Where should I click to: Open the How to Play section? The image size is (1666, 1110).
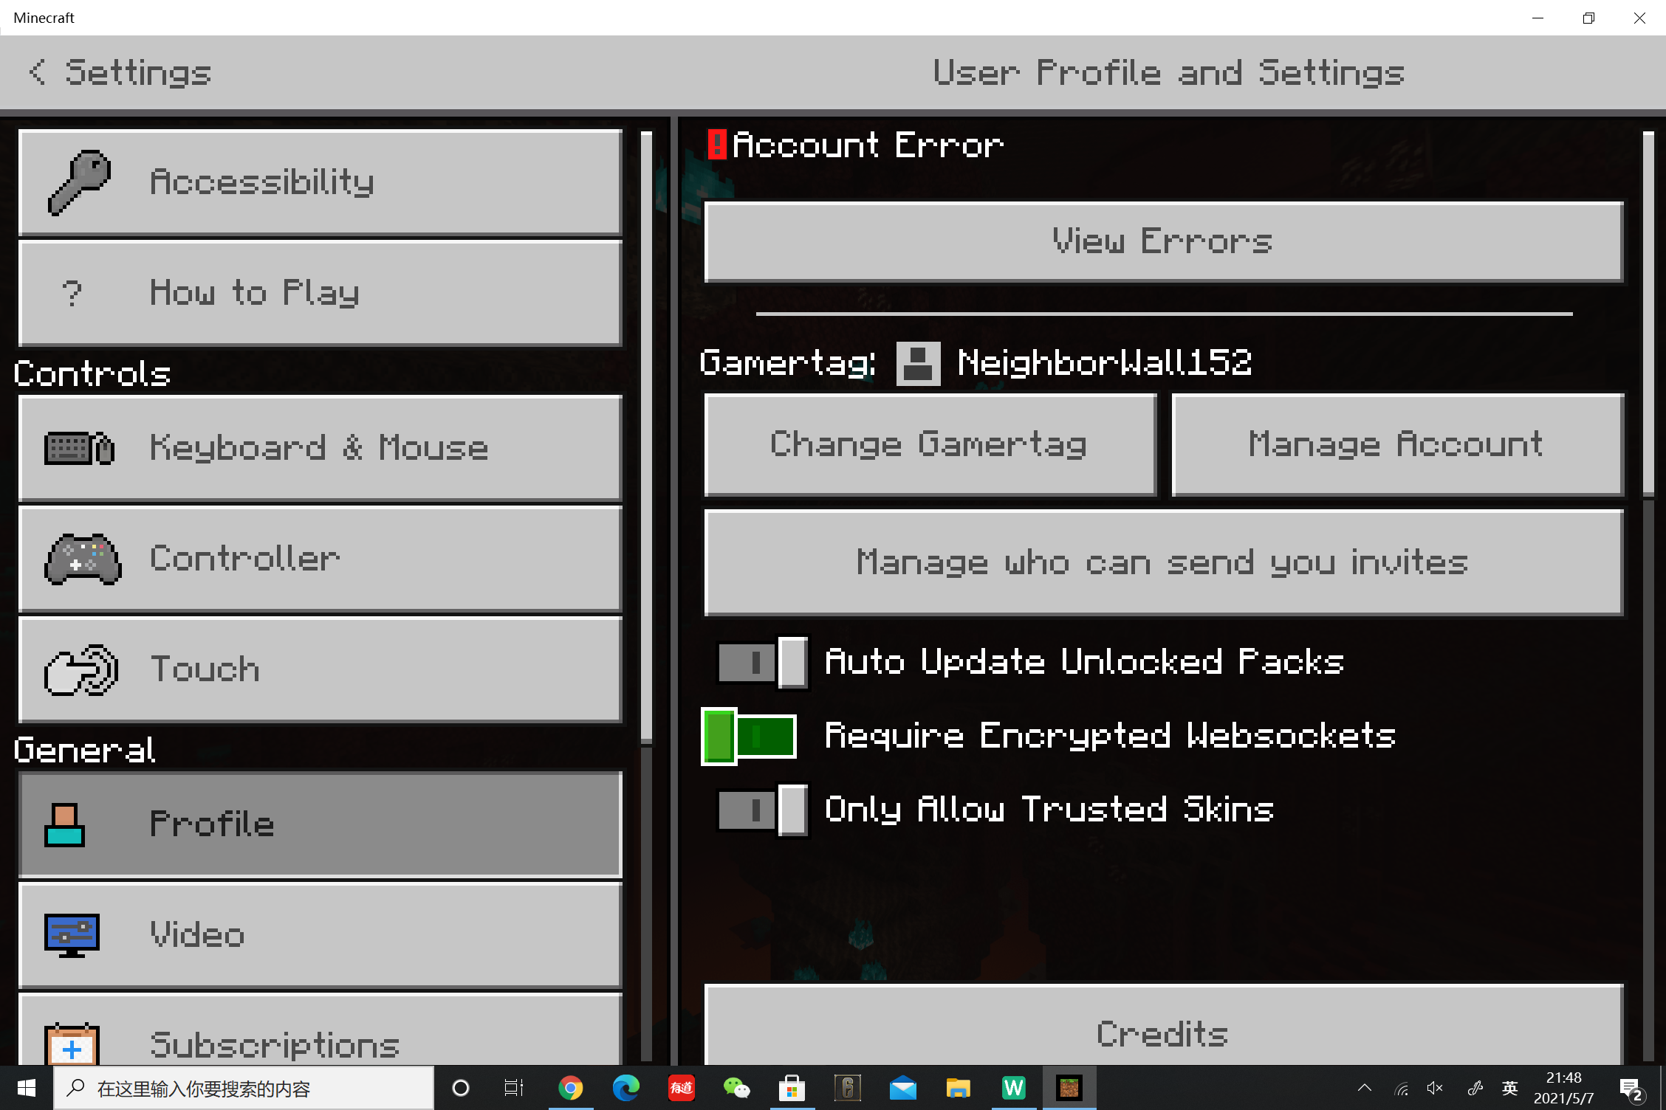320,293
